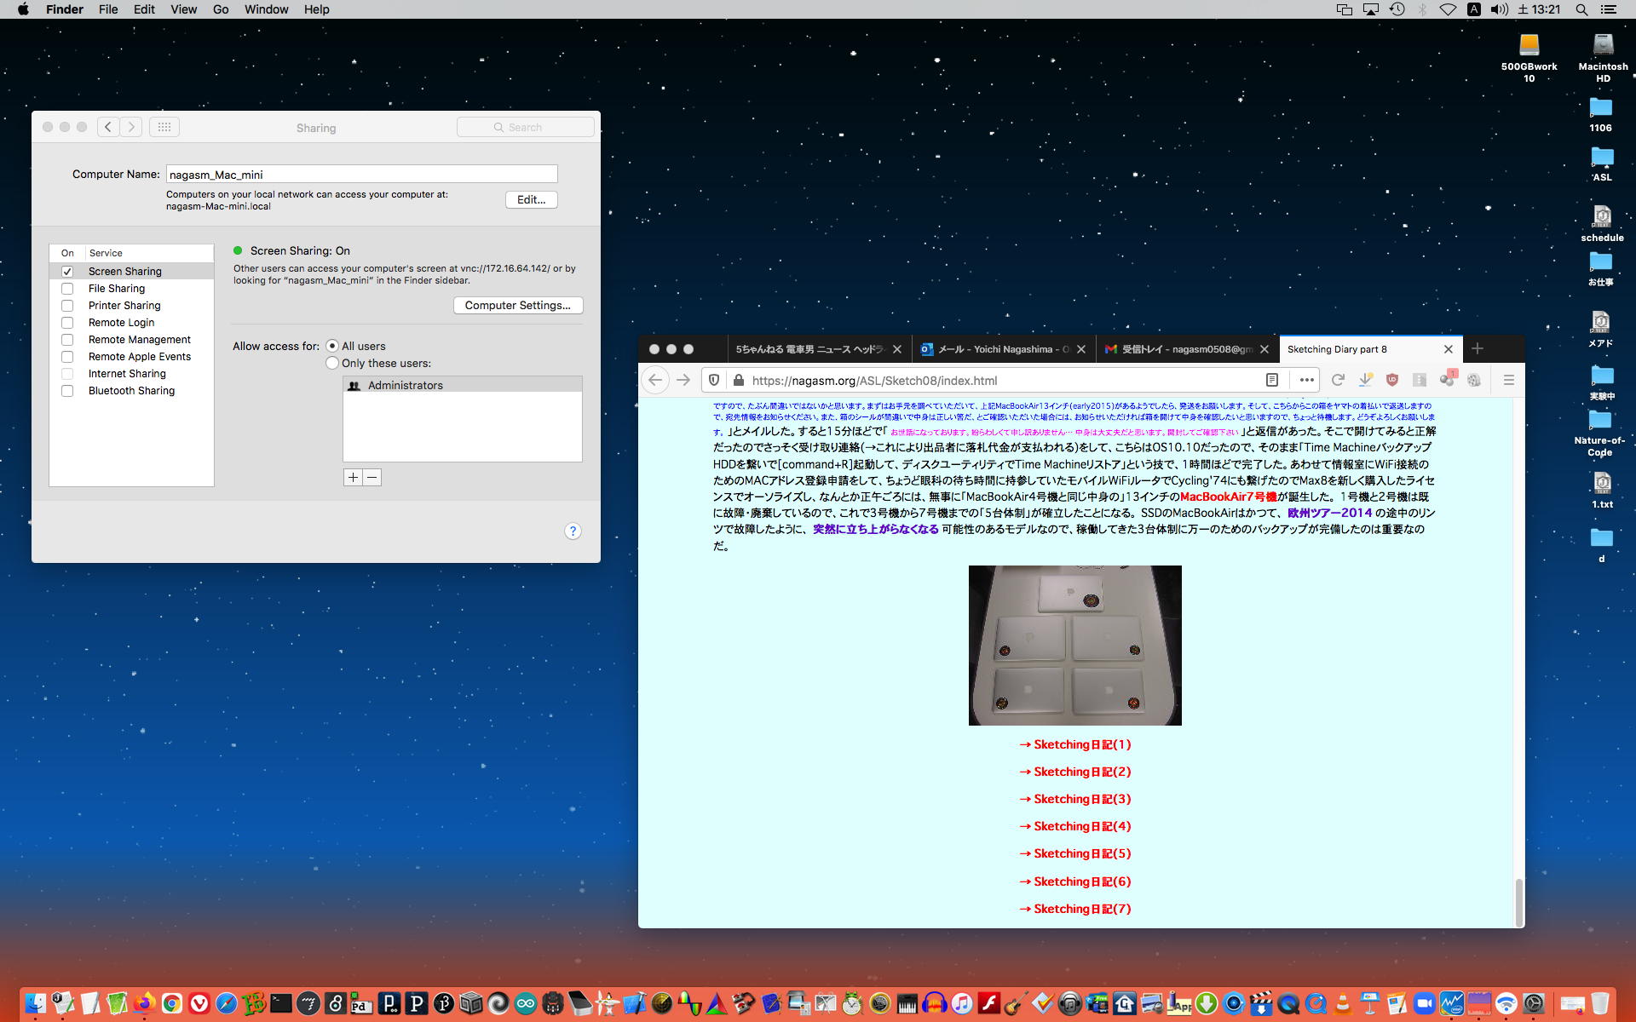This screenshot has height=1022, width=1636.
Task: Open Spotlight search in menu bar
Action: click(x=1581, y=9)
